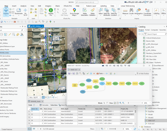Open the Tools dropdown in ModelBuilder
This screenshot has height=131, width=167.
[x=101, y=74]
